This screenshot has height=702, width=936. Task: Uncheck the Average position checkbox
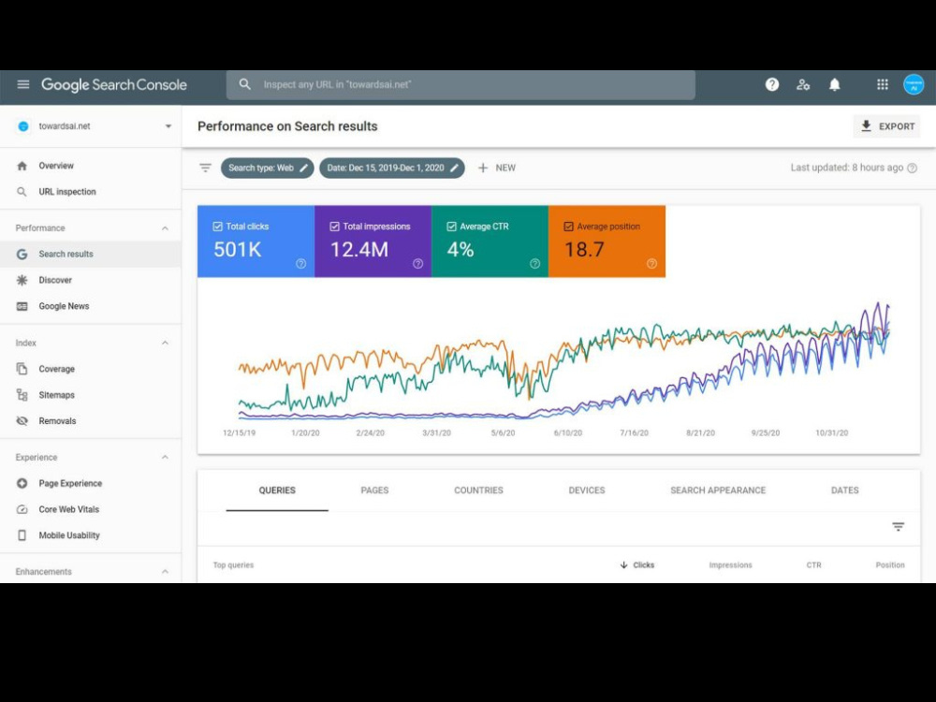coord(568,227)
